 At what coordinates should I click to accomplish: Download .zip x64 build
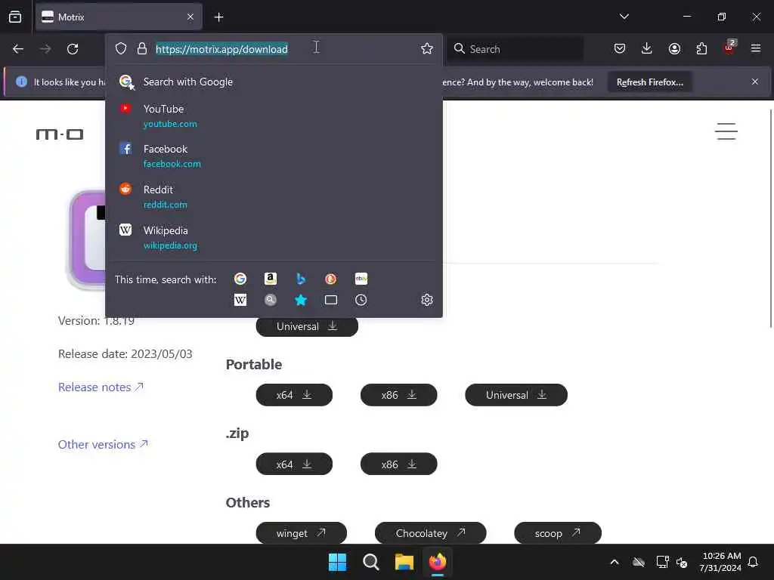coord(294,464)
